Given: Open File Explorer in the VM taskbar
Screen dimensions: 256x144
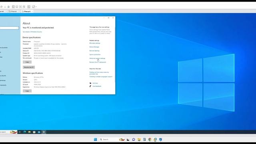Looking at the screenshot, I should (29, 132).
